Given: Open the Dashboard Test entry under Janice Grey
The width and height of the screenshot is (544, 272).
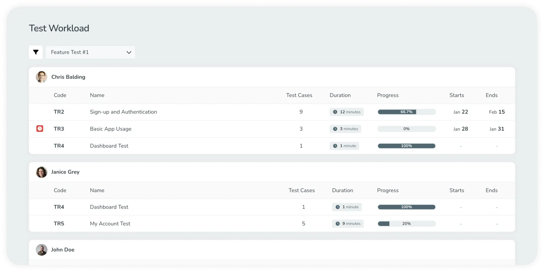Looking at the screenshot, I should click(109, 207).
